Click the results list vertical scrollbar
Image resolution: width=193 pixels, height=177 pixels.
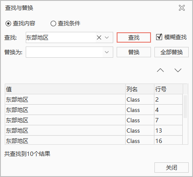pyautogui.click(x=185, y=106)
